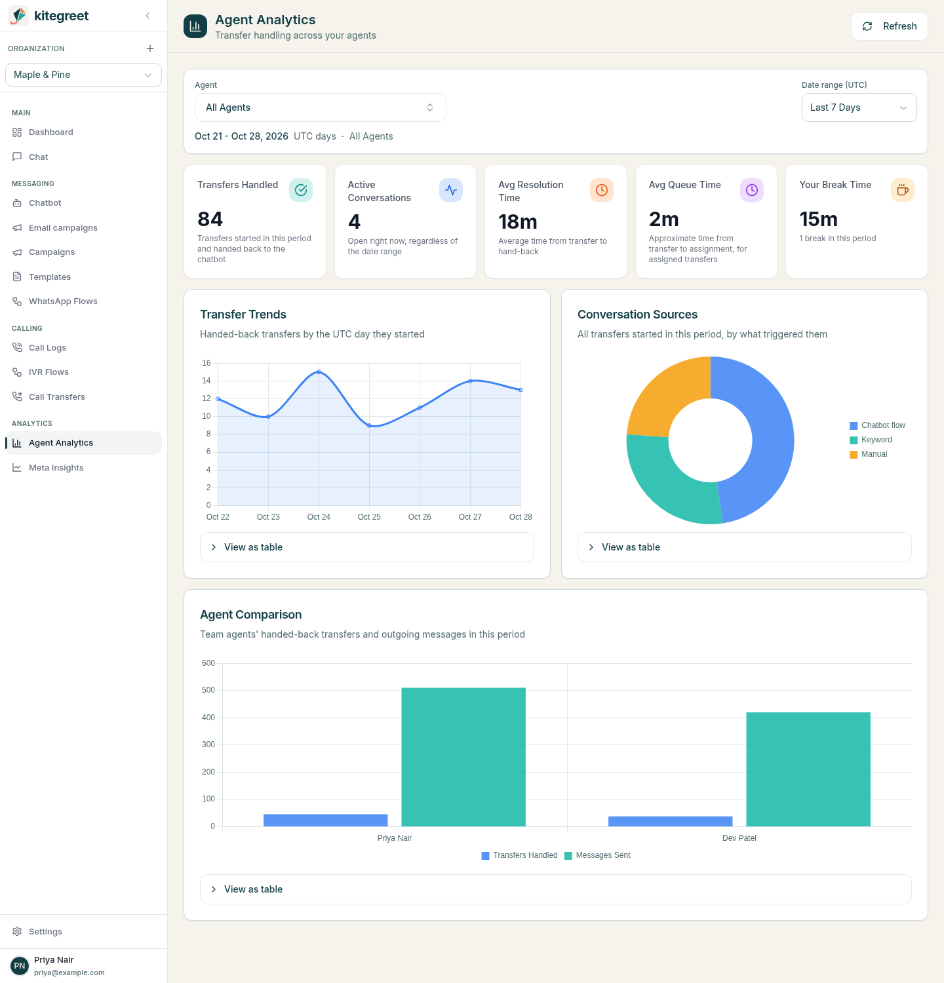Expand View as table under Conversation Sources
Viewport: 944px width, 983px height.
[x=745, y=547]
